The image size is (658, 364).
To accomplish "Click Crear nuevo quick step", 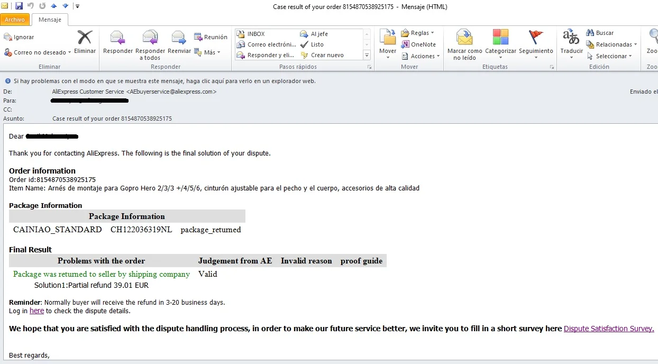I will click(322, 55).
